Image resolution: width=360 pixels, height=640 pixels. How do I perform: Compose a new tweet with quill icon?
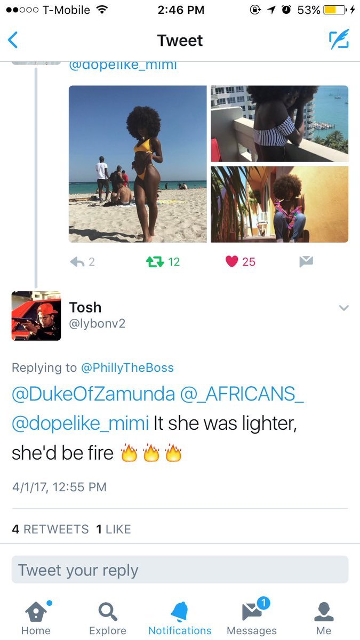[339, 40]
